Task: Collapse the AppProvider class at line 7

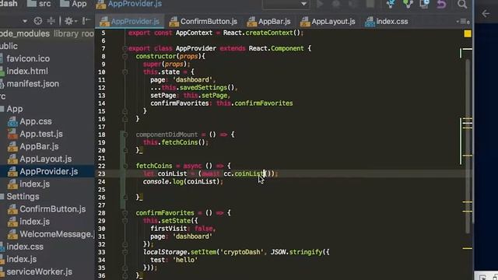Action: 124,48
